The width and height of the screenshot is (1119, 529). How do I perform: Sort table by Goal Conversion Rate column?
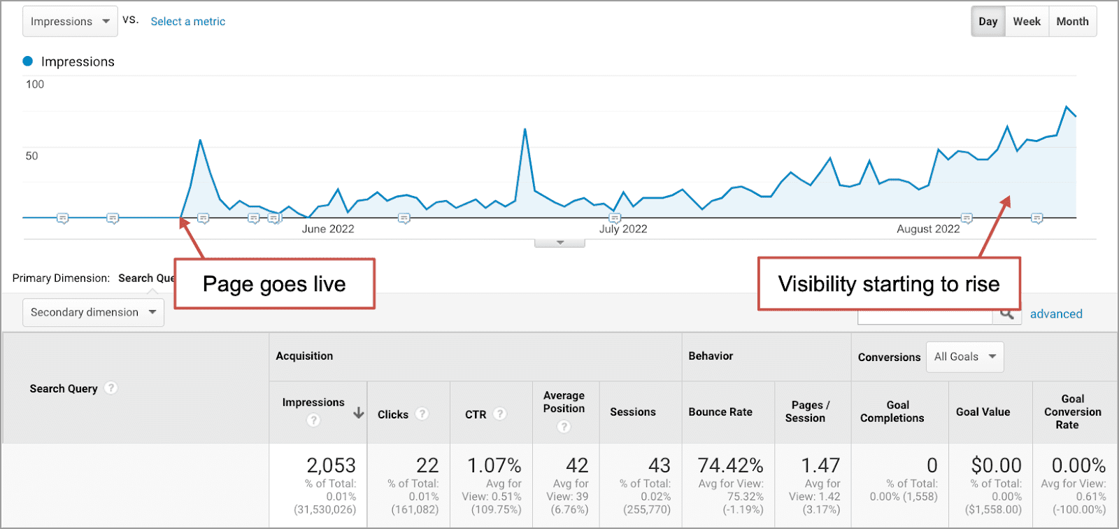pos(1072,411)
